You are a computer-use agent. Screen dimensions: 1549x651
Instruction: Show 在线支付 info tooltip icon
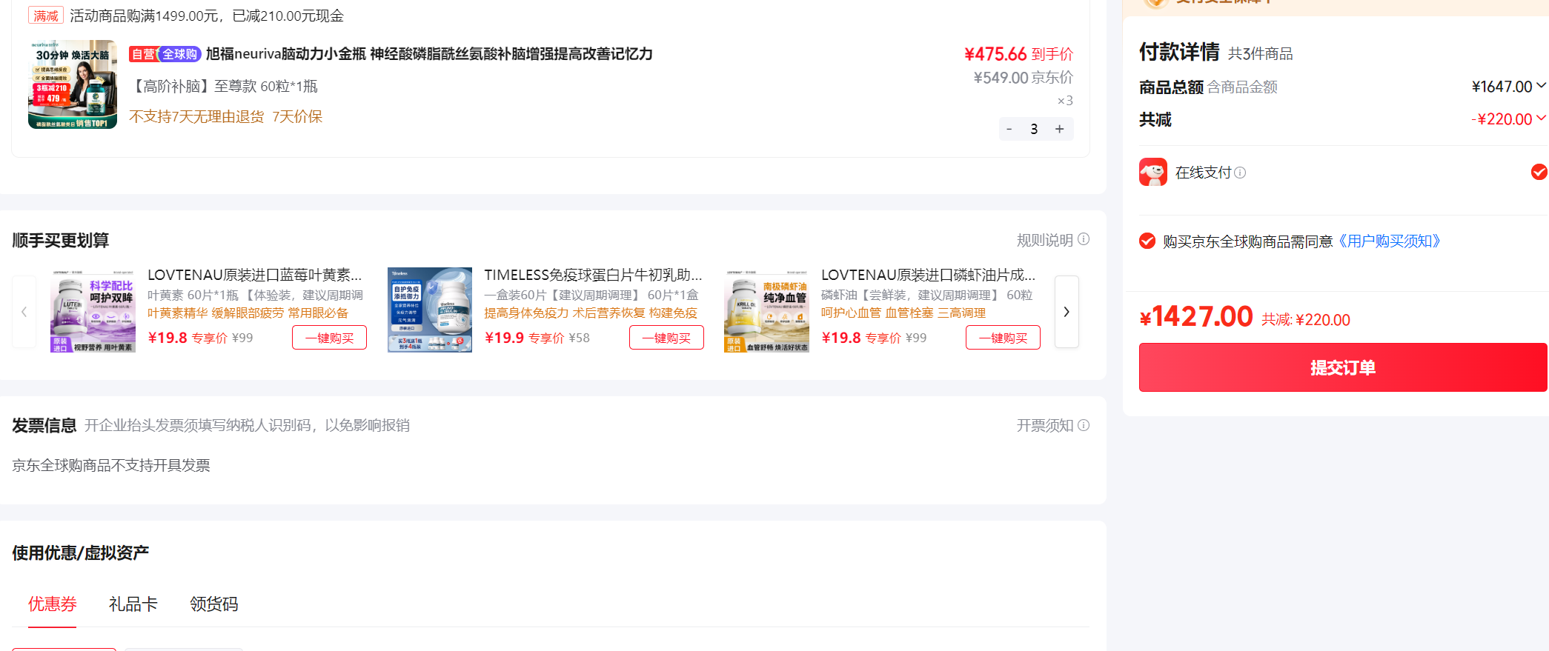[1240, 173]
